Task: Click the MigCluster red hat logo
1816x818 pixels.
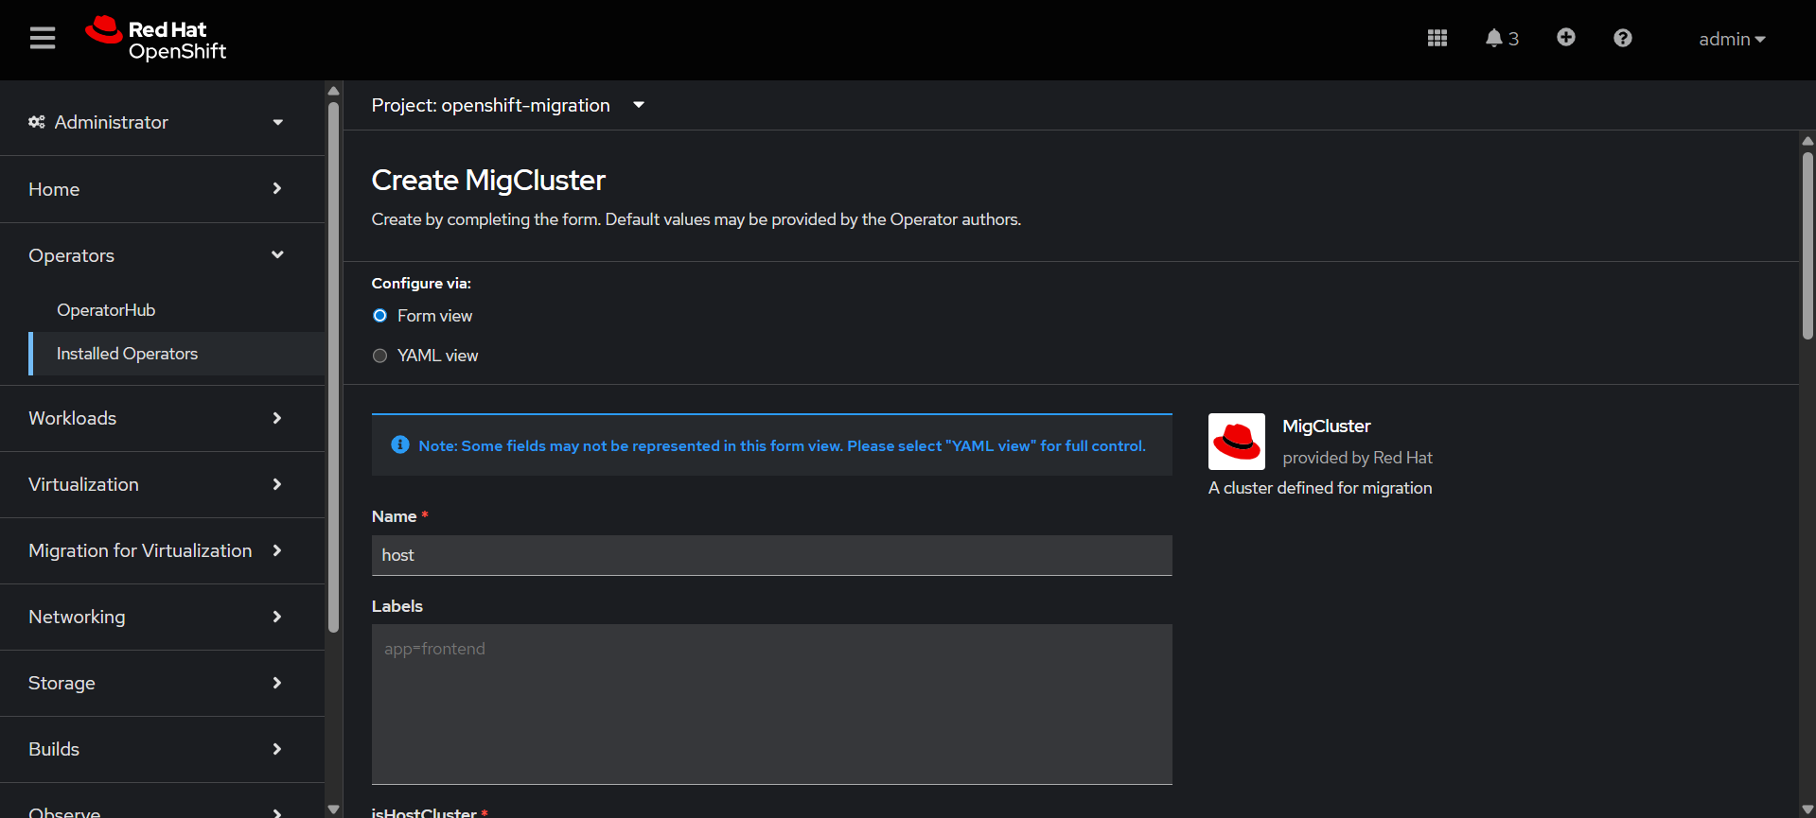Action: [x=1236, y=442]
